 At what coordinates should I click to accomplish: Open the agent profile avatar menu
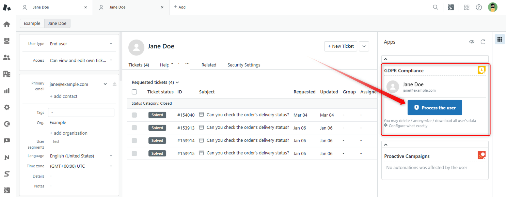[x=493, y=7]
